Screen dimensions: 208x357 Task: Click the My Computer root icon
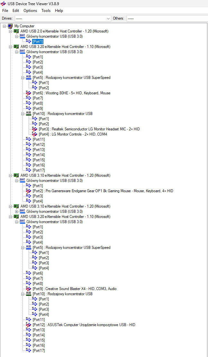pos(10,26)
